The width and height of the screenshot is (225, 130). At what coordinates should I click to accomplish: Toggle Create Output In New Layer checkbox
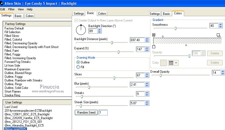(x=76, y=20)
